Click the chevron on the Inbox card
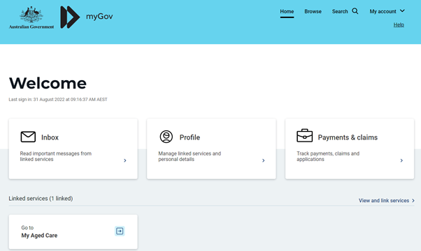 pos(125,160)
